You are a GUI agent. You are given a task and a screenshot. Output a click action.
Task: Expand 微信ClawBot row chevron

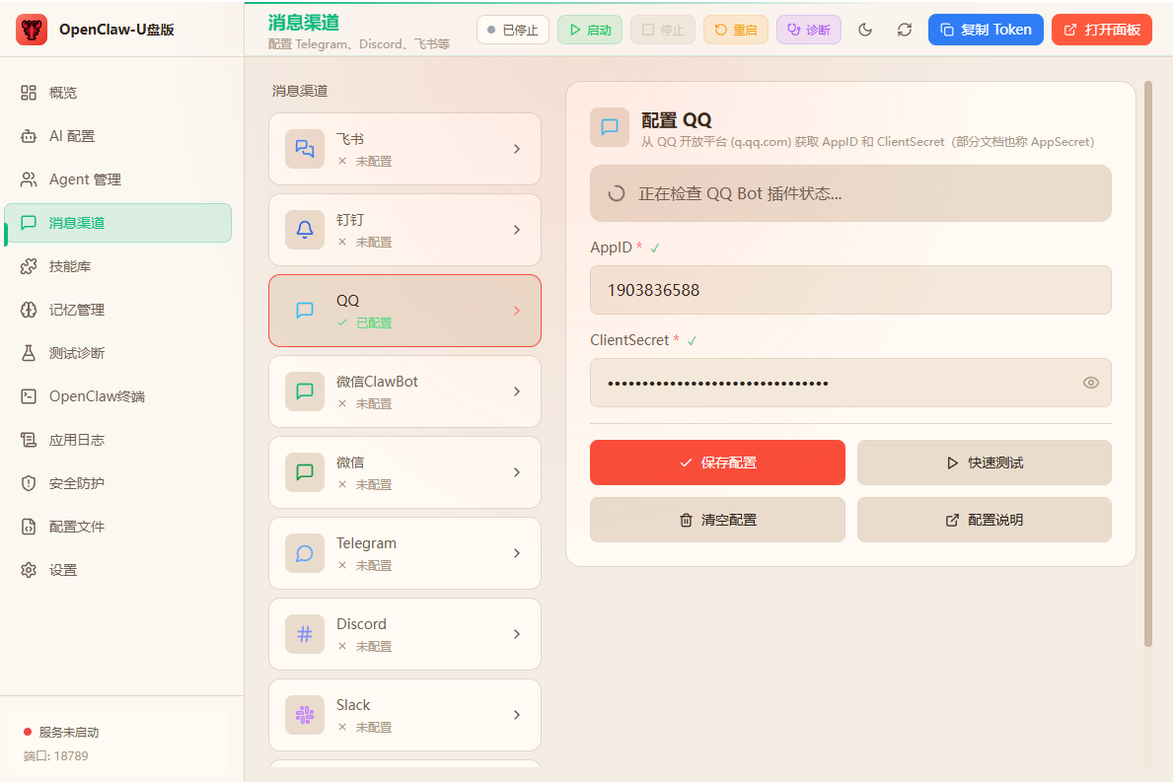pos(517,391)
